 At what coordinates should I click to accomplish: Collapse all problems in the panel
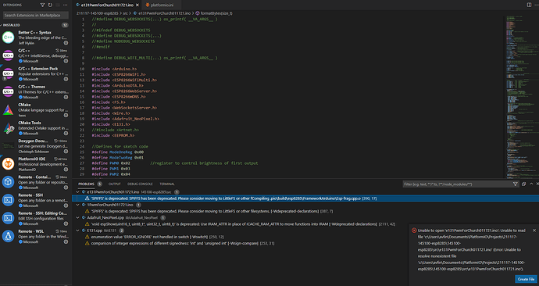[523, 184]
